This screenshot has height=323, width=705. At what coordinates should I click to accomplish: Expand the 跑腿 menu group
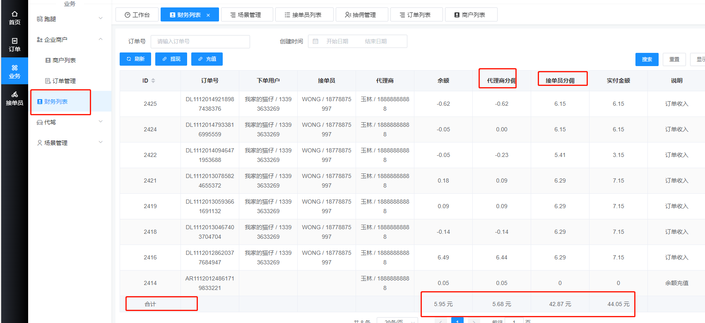coord(70,19)
